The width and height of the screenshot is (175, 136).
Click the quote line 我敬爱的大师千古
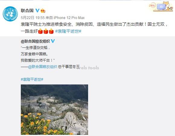click(38, 60)
